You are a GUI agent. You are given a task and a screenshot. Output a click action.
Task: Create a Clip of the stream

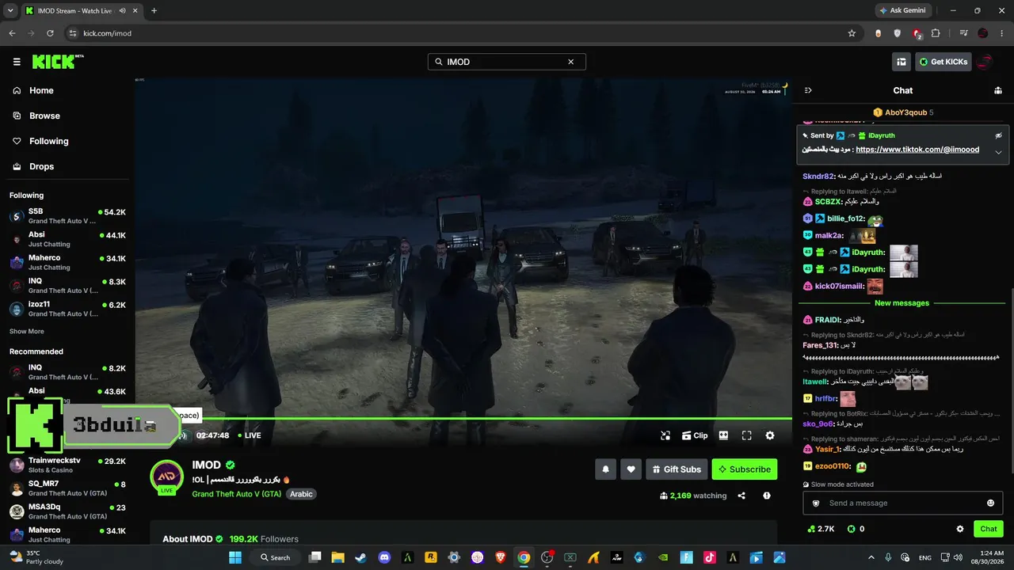click(695, 435)
